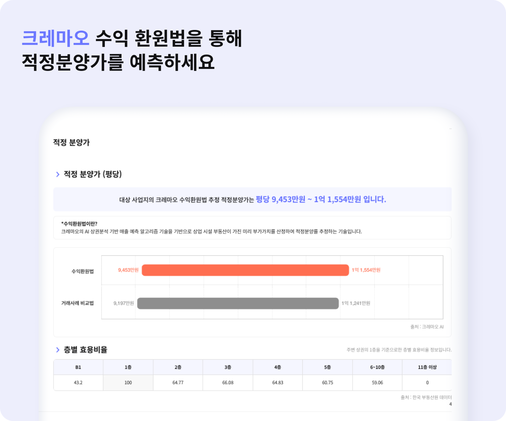The height and width of the screenshot is (421, 506).
Task: Click the highlighted 100 value cell
Action: (128, 383)
